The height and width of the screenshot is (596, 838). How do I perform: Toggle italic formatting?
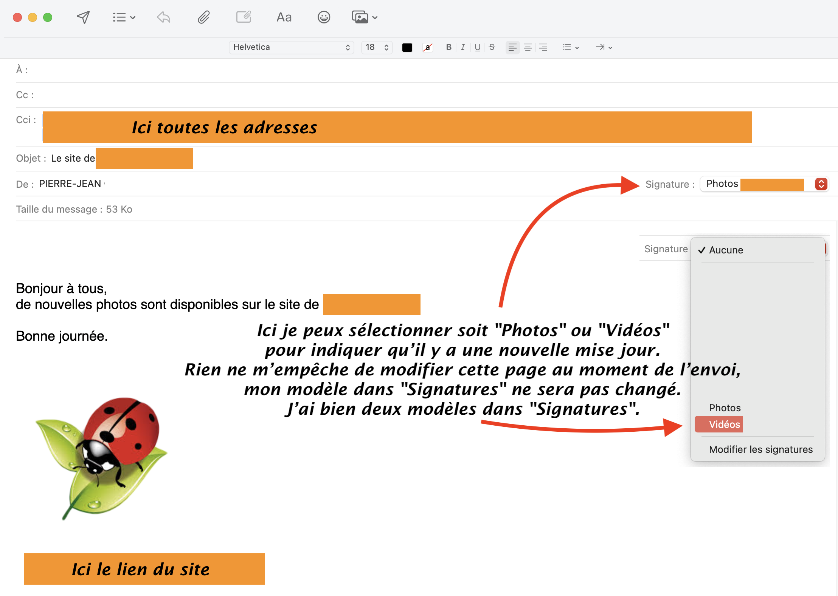[463, 47]
